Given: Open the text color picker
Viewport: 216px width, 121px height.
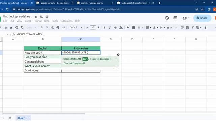Looking at the screenshot, I should coord(121,28).
